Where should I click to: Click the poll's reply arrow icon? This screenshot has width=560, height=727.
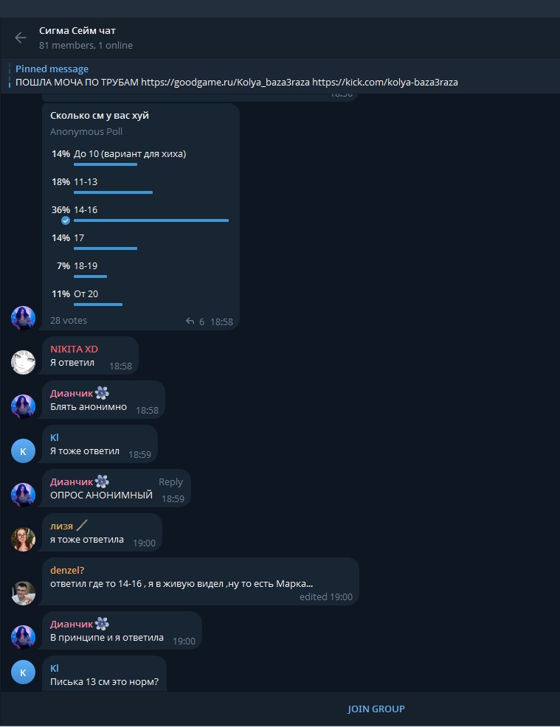[x=190, y=321]
